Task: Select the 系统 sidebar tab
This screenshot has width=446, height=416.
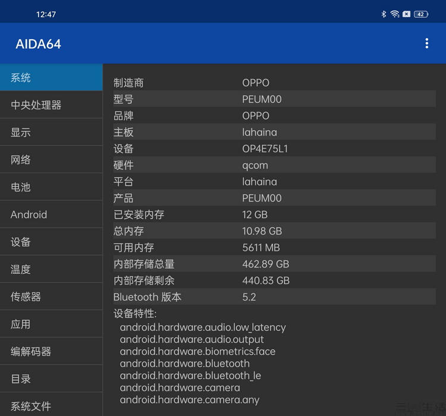Action: pyautogui.click(x=51, y=77)
